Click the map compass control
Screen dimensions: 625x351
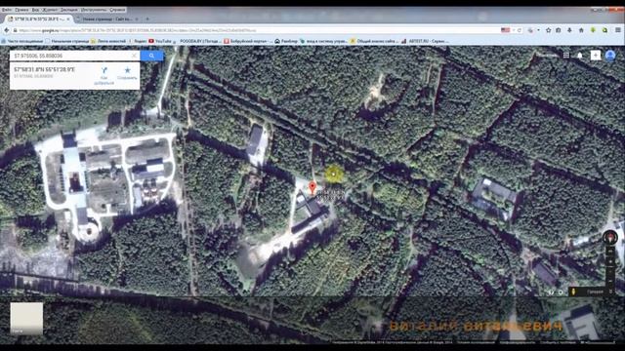click(x=609, y=238)
